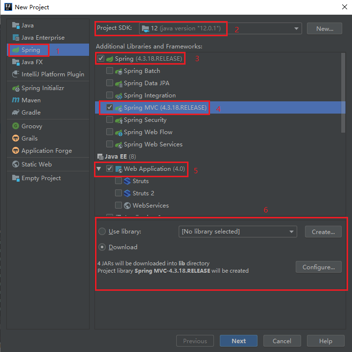This screenshot has width=352, height=352.
Task: Select the Maven project type
Action: [48, 100]
